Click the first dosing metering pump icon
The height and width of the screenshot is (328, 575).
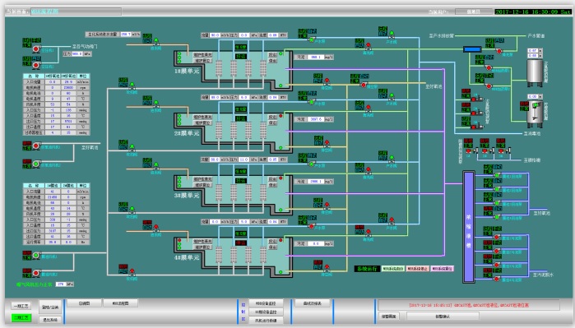tap(475, 99)
